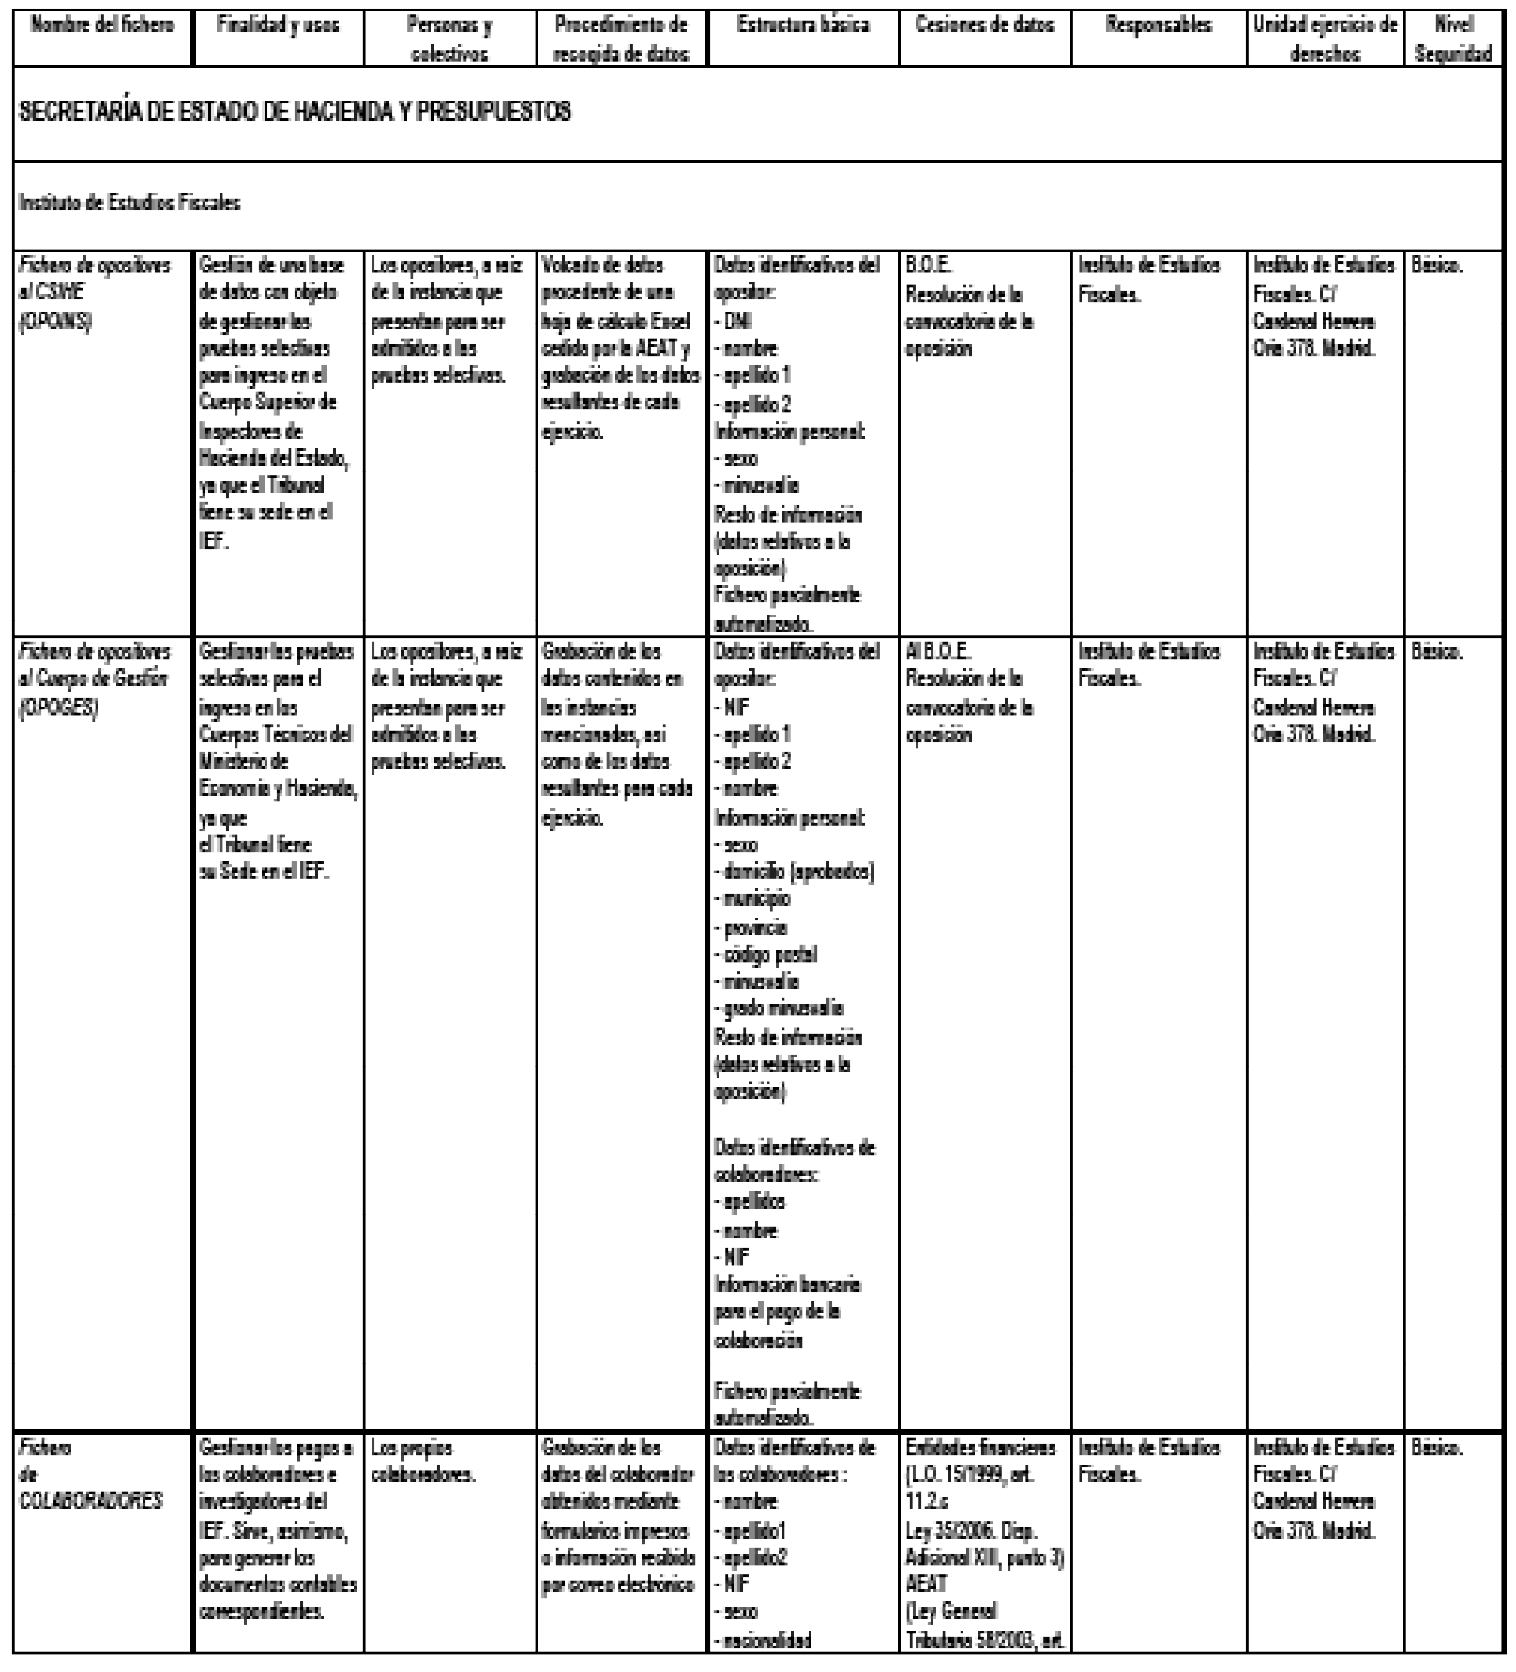This screenshot has width=1516, height=1672.
Task: Select the 'Fichero de COLABORADORES' name cell
Action: click(x=103, y=1544)
